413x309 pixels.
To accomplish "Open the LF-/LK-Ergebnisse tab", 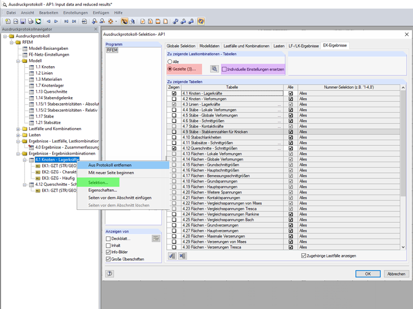I will 304,46.
